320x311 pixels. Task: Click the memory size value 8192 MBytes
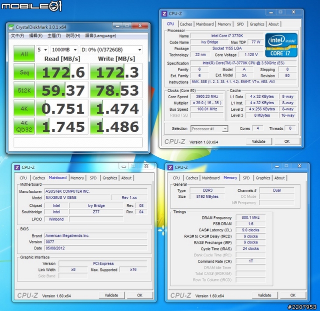coord(207,196)
